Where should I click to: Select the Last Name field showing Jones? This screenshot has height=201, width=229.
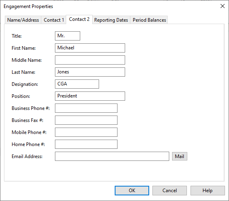click(90, 72)
